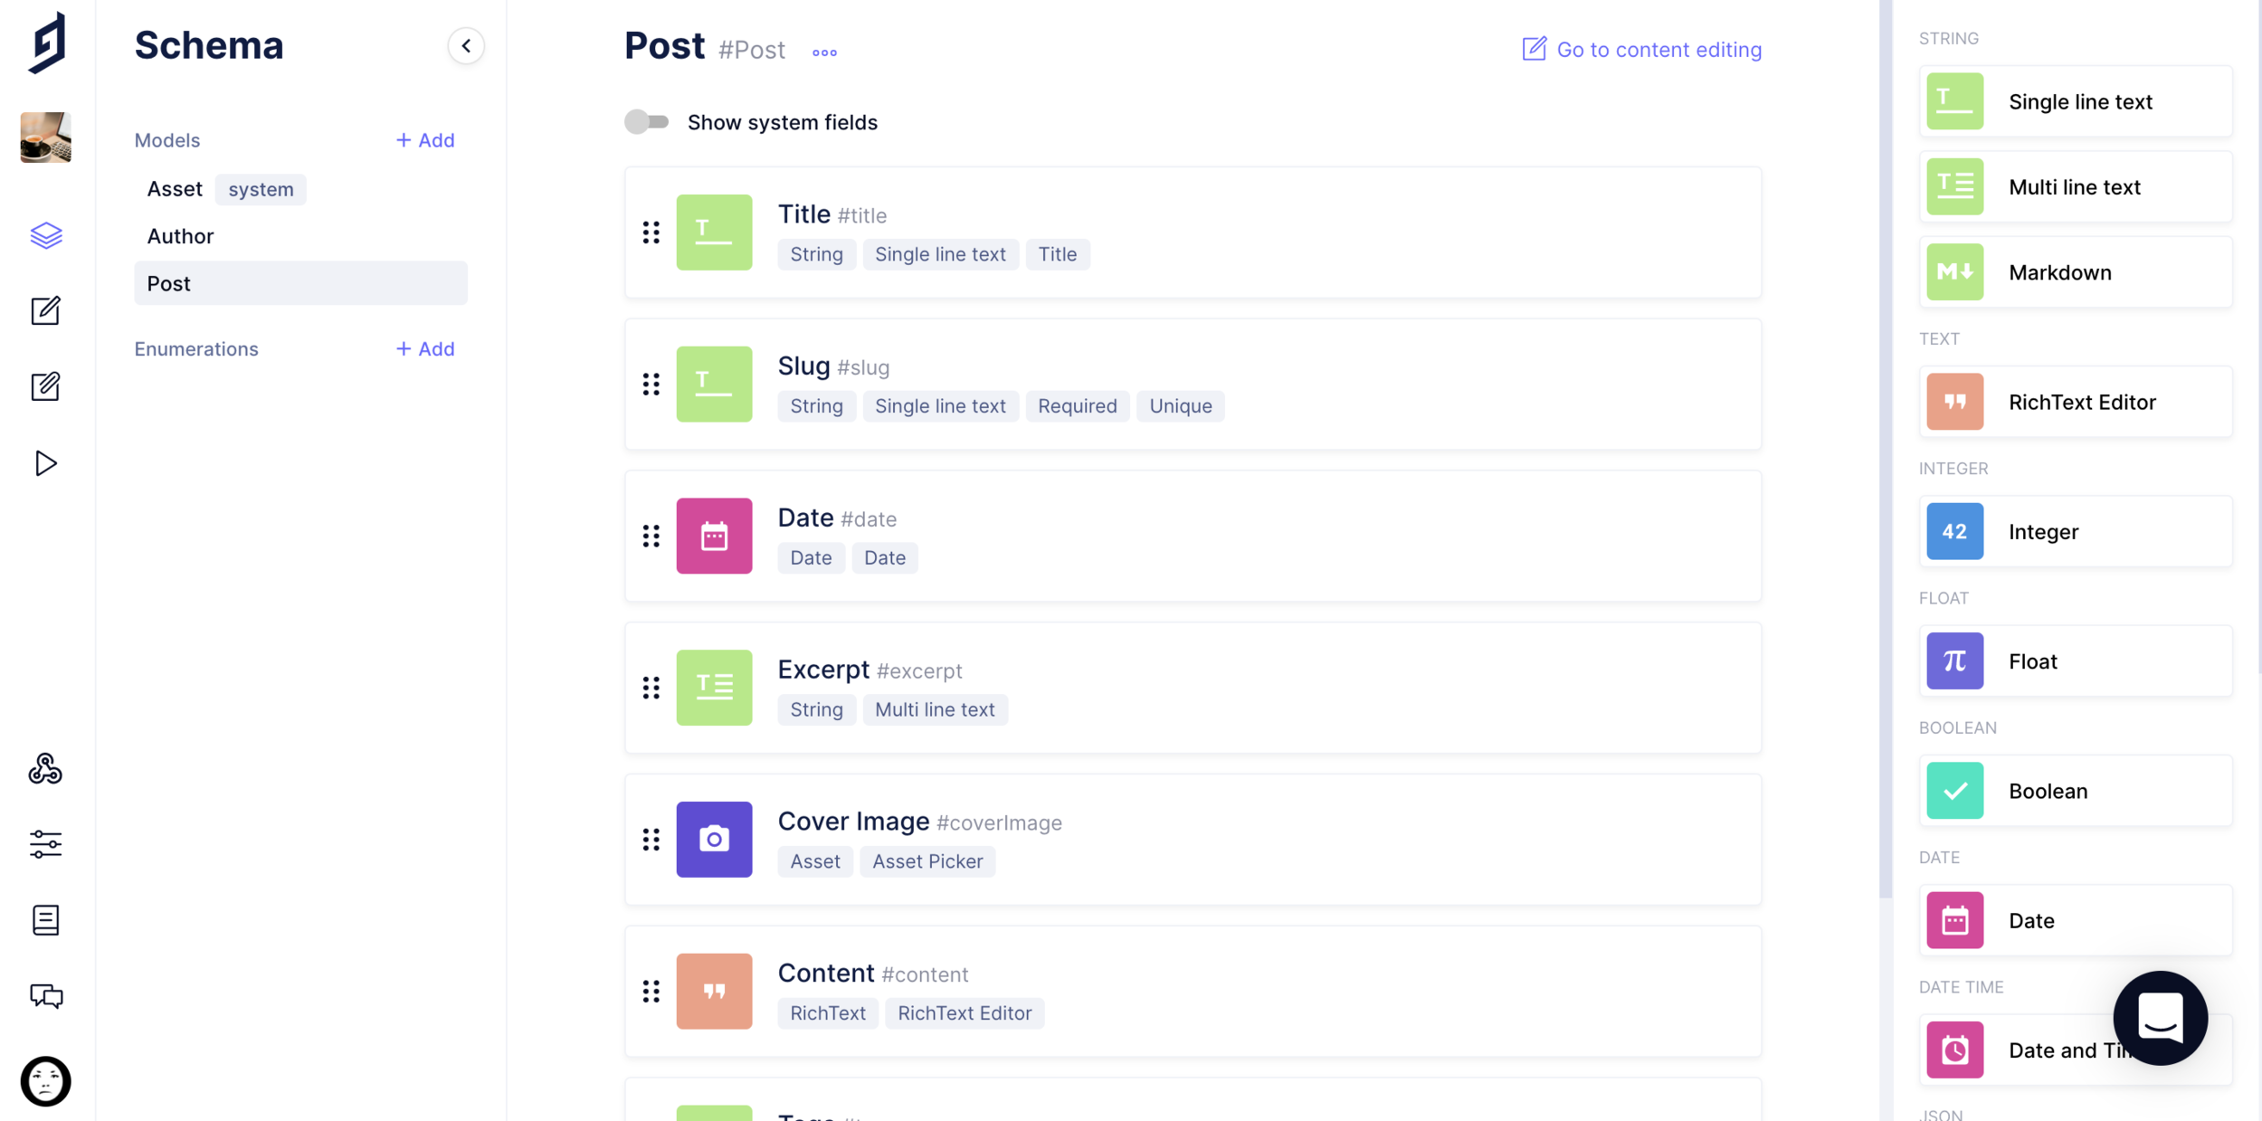Toggle Show system fields switch
2262x1121 pixels.
pyautogui.click(x=647, y=121)
